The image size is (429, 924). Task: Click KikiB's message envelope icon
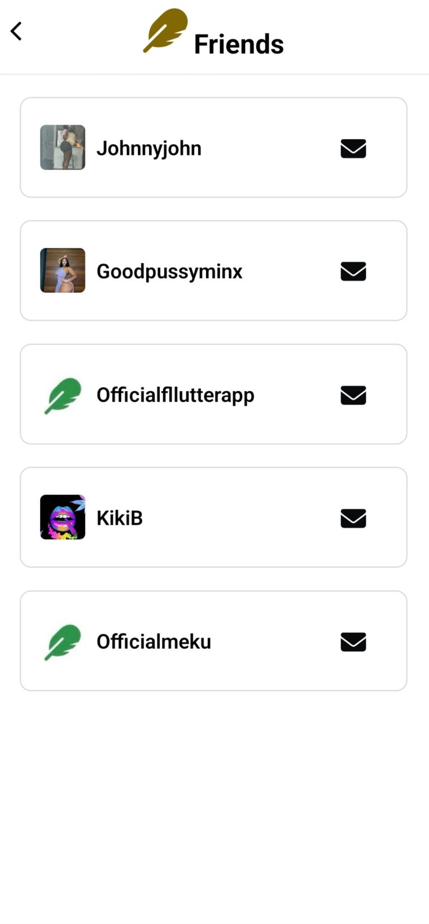[353, 518]
